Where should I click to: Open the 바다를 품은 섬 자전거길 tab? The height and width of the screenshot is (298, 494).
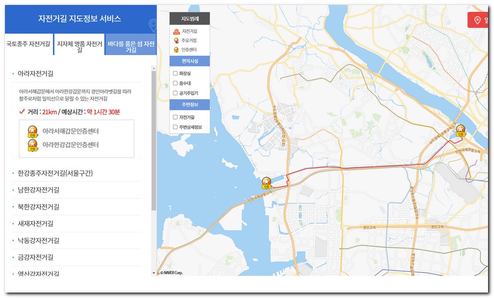[131, 47]
